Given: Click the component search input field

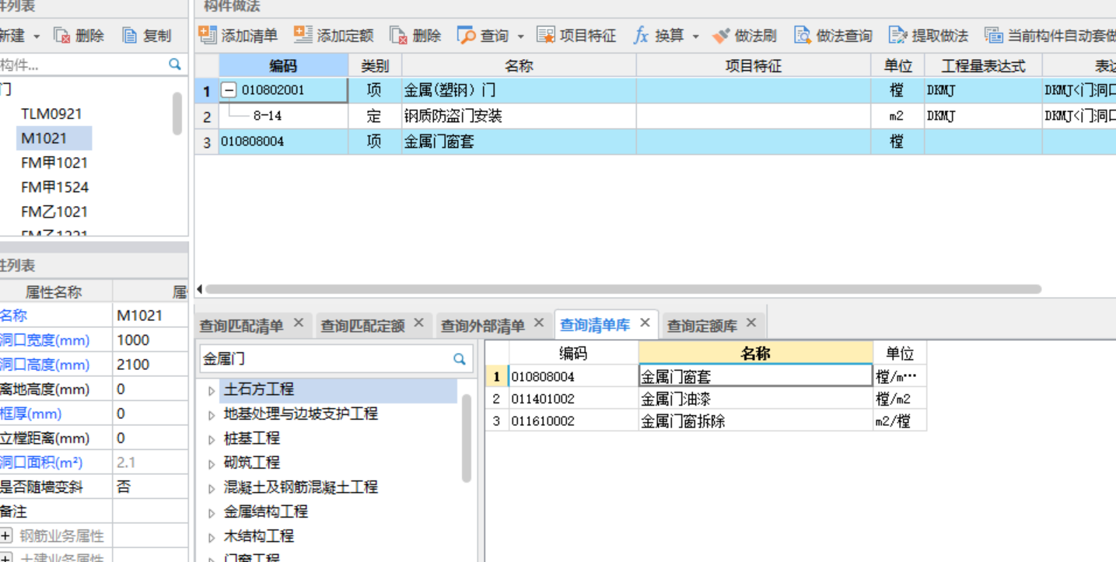Looking at the screenshot, I should coord(82,65).
